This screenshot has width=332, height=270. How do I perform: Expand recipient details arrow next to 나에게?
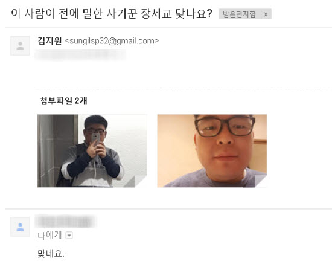pyautogui.click(x=69, y=235)
